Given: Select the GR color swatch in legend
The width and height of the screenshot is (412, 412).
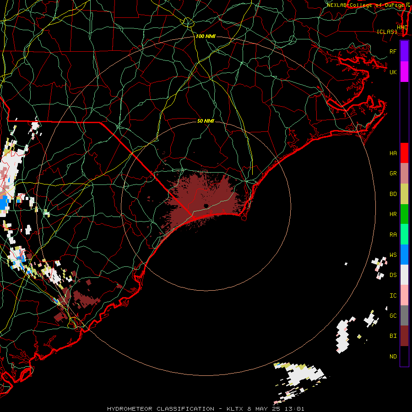Looking at the screenshot, I should pos(404,173).
